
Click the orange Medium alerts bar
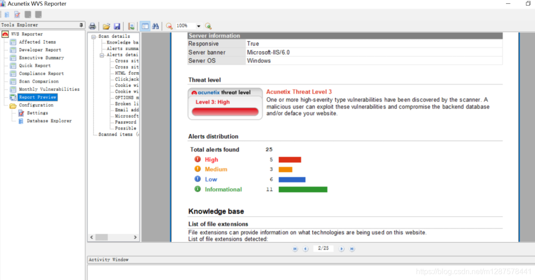tap(285, 169)
